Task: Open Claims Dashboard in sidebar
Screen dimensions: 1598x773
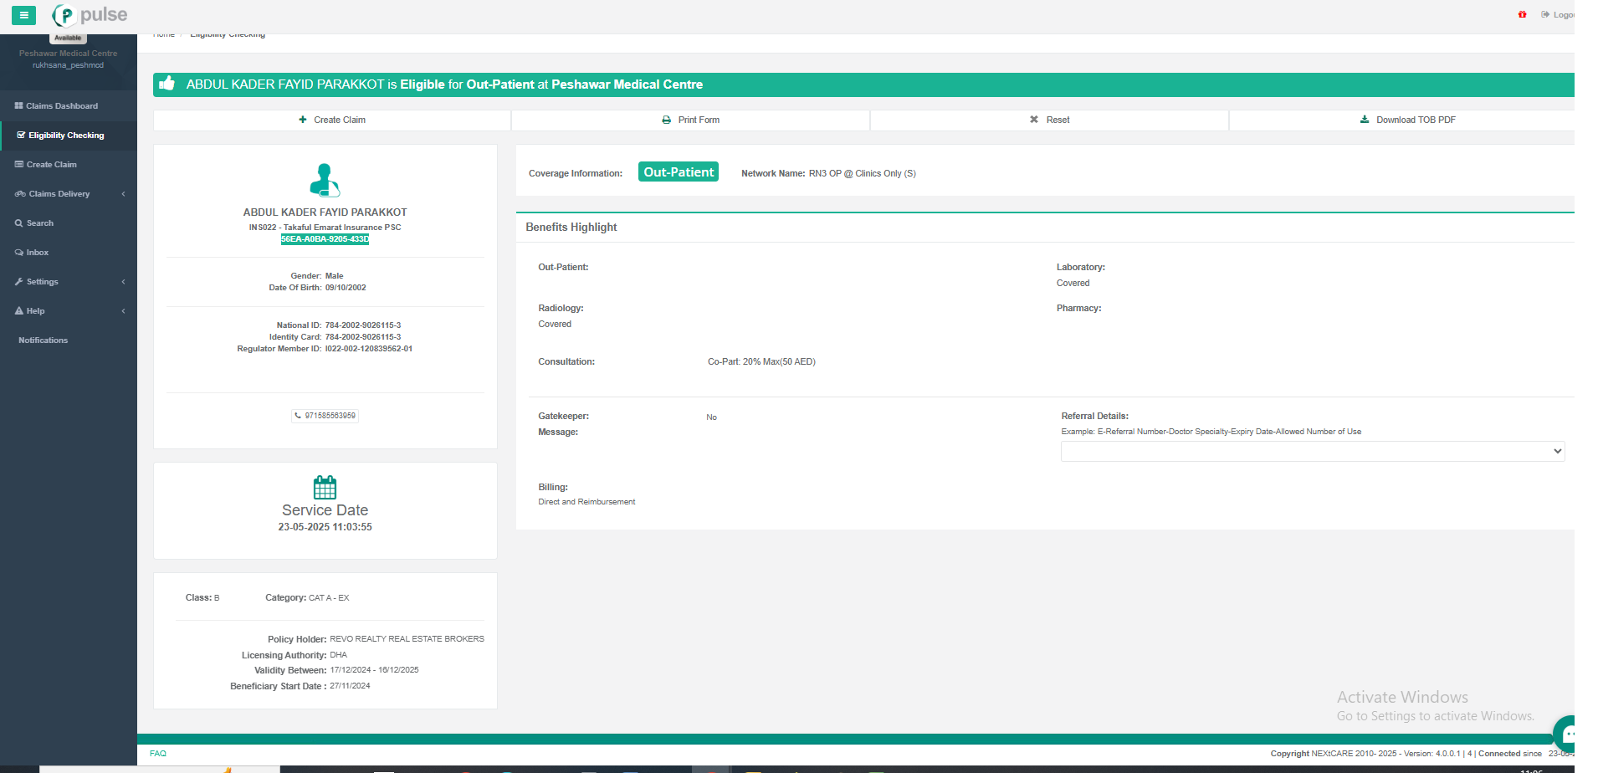Action: (x=61, y=106)
